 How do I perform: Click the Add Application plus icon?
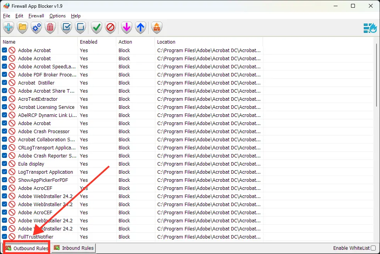9,27
